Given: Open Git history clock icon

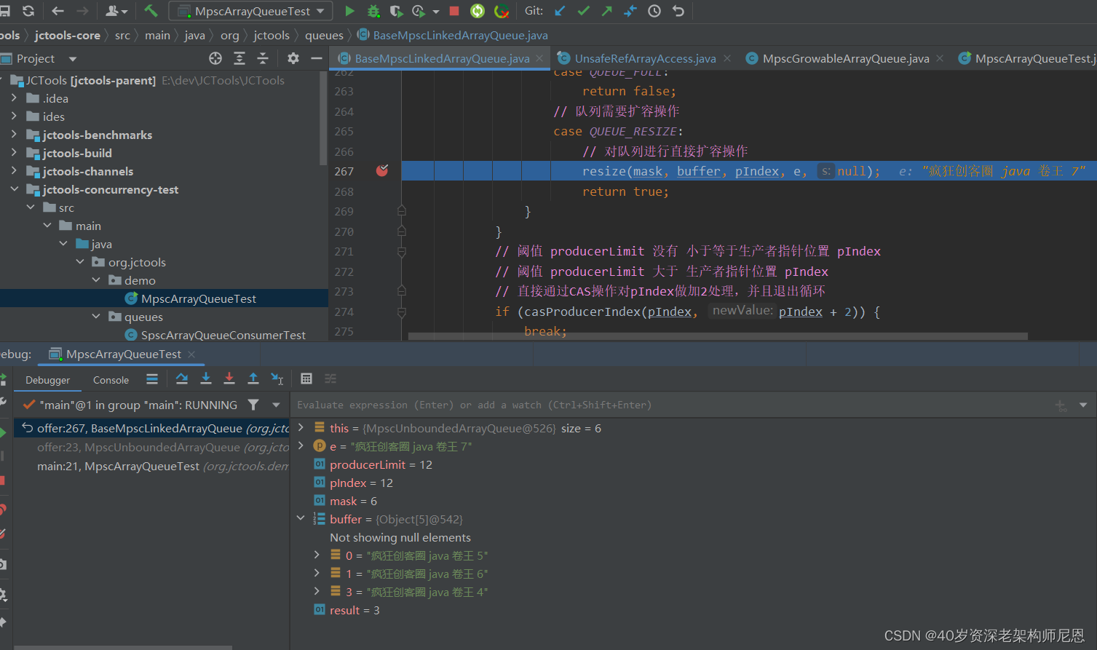Looking at the screenshot, I should (x=654, y=11).
